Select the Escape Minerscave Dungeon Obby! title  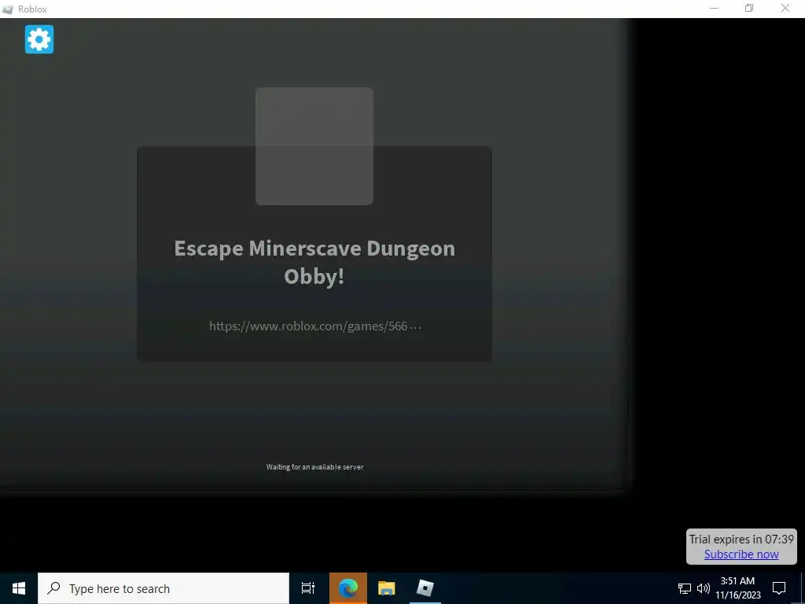pos(314,262)
